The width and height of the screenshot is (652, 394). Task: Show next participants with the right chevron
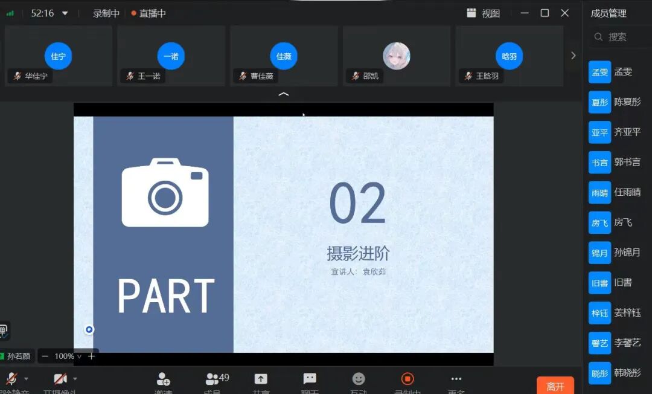pyautogui.click(x=574, y=56)
